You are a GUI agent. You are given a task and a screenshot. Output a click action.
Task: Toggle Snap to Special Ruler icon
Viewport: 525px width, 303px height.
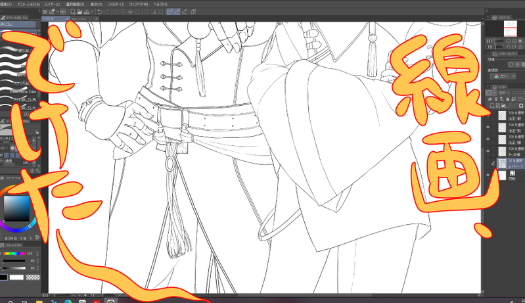(x=177, y=12)
